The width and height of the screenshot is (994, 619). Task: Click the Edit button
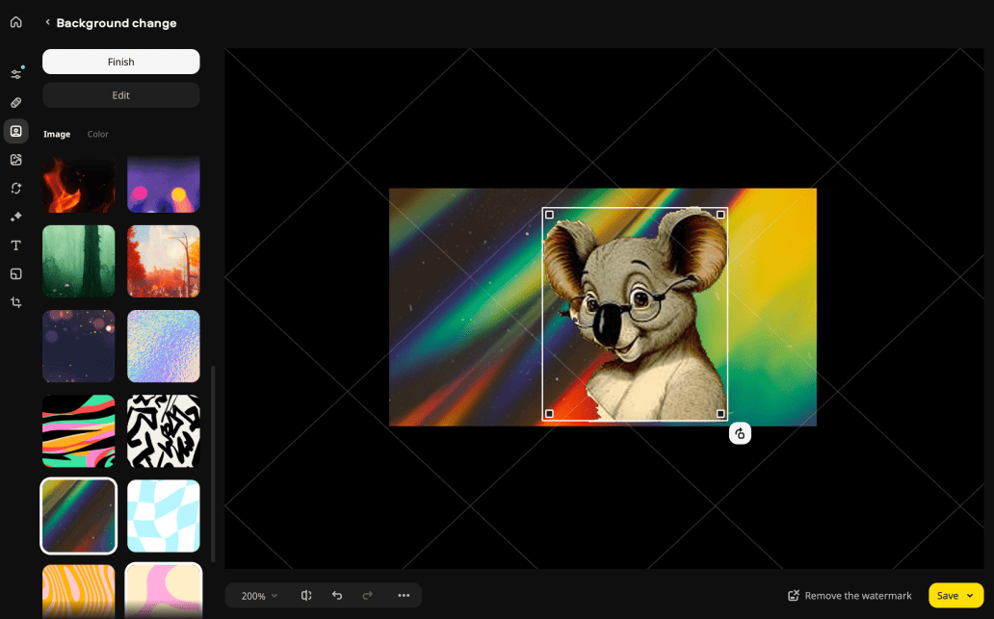(x=120, y=95)
